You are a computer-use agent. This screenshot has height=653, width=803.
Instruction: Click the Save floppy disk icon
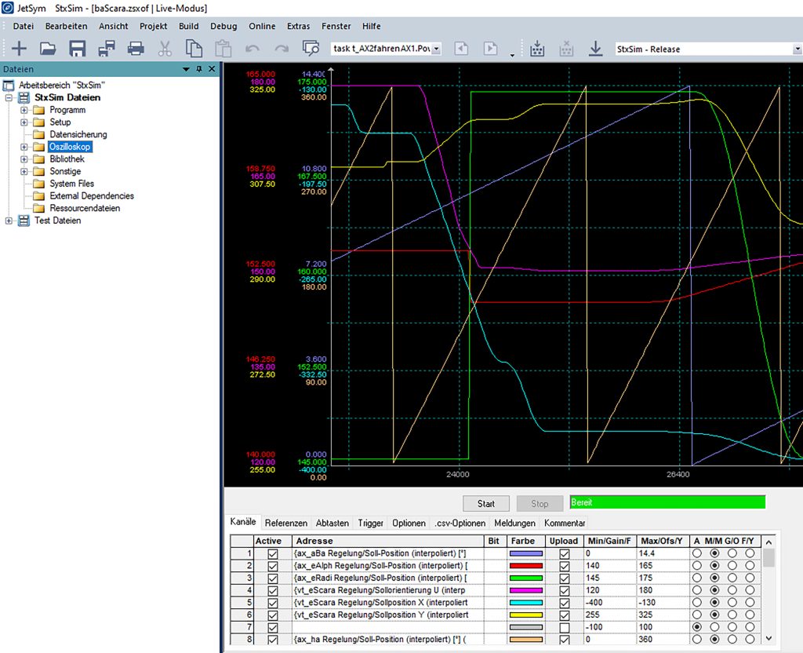click(x=77, y=49)
